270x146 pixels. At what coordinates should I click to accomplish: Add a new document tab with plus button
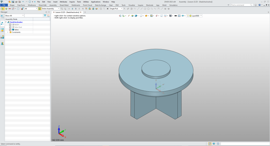tap(85, 12)
